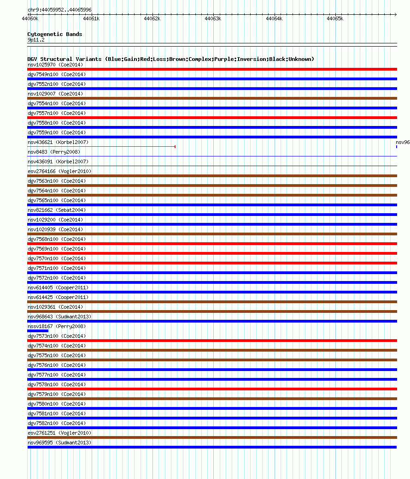Click the dgv7580n100 (Coe2014) label

click(x=57, y=404)
